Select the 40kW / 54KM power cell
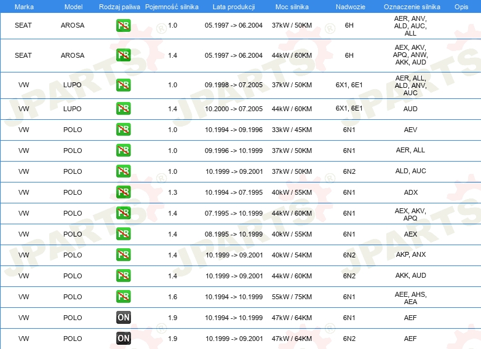Image resolution: width=481 pixels, height=349 pixels. [x=292, y=255]
